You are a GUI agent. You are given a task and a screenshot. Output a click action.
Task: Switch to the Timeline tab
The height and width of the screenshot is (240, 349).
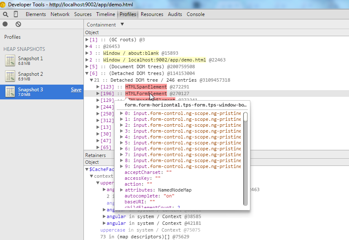105,14
